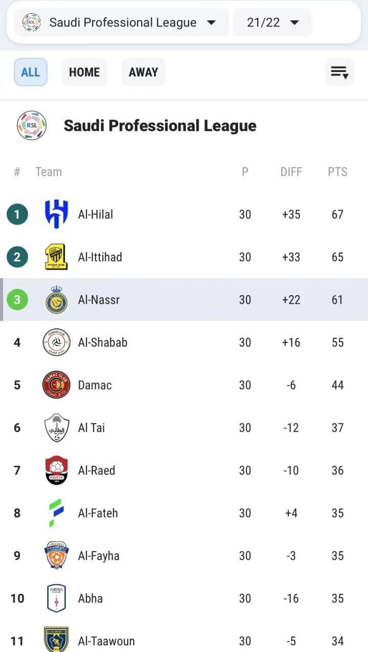
Task: Tap the DIFF column header
Action: 291,172
